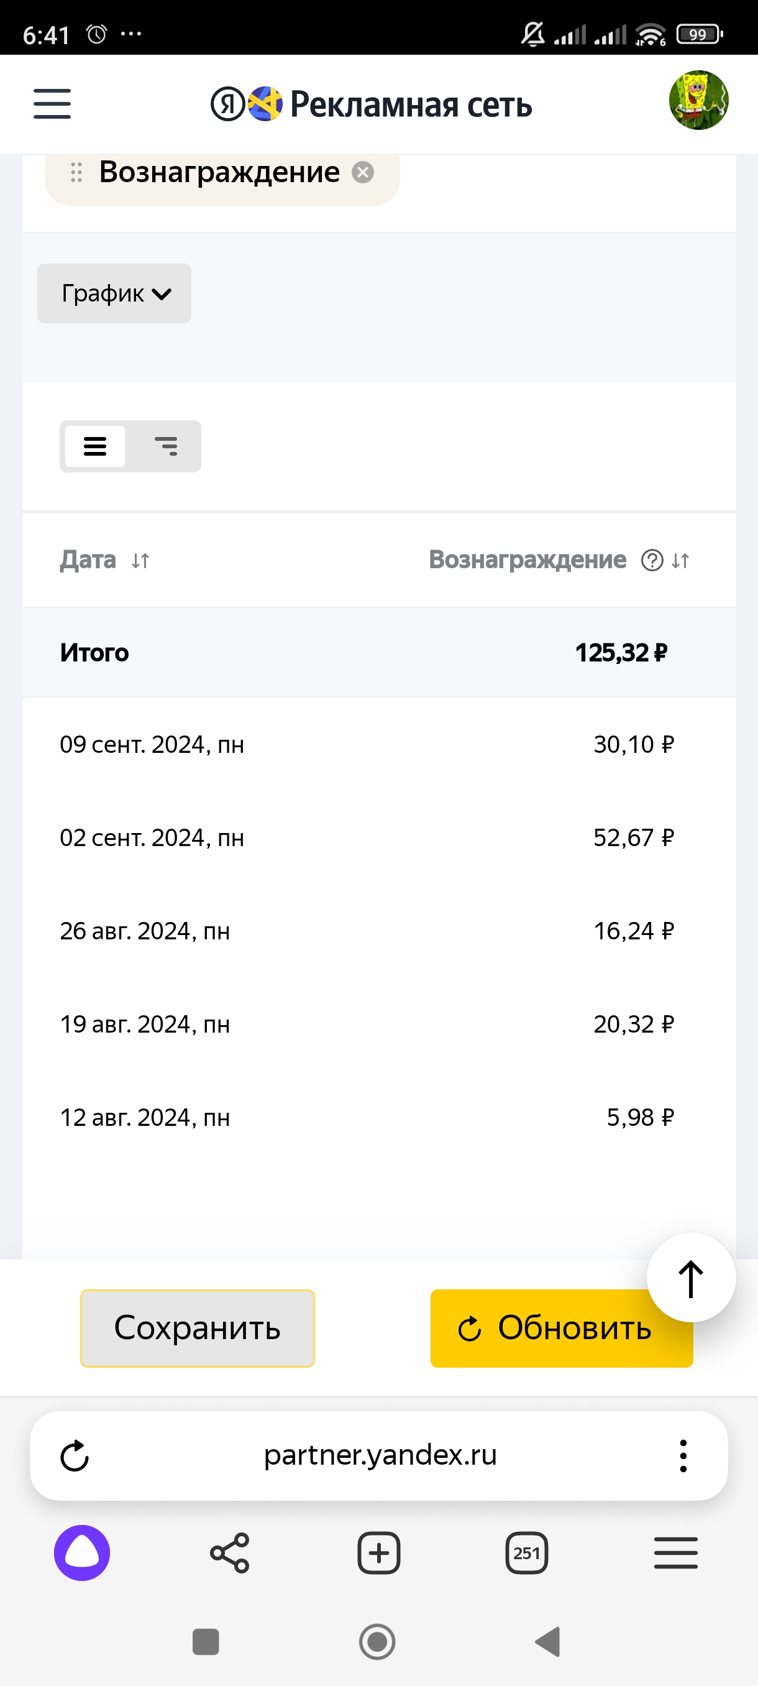Tap the partner.yandex.ru address field
The width and height of the screenshot is (758, 1686).
(380, 1455)
